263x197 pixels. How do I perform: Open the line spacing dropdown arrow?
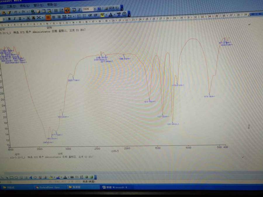pos(73,16)
